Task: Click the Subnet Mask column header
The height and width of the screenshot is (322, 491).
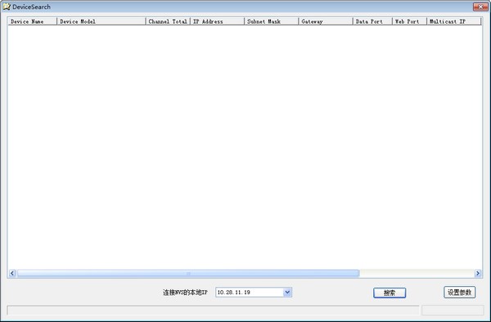Action: [272, 21]
